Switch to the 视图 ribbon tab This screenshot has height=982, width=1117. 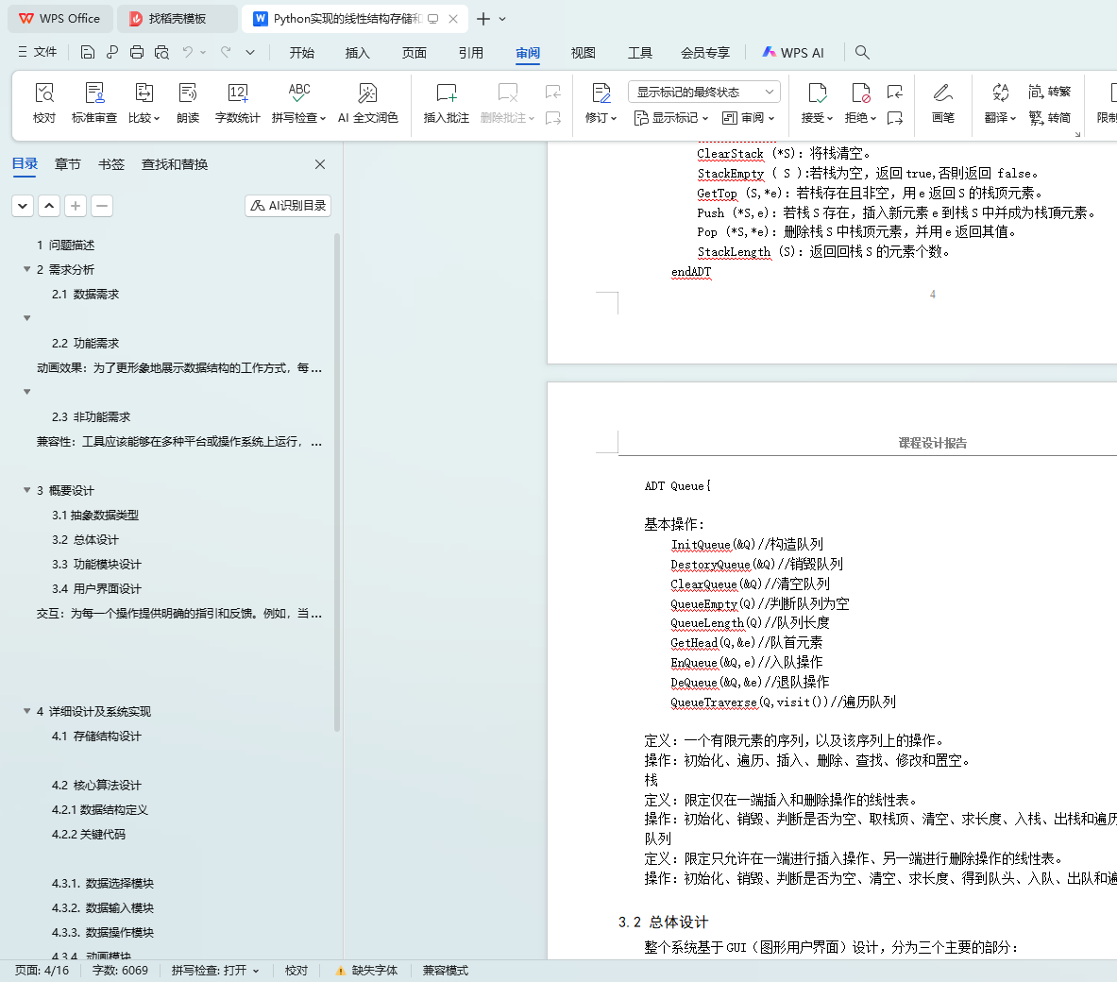[584, 53]
